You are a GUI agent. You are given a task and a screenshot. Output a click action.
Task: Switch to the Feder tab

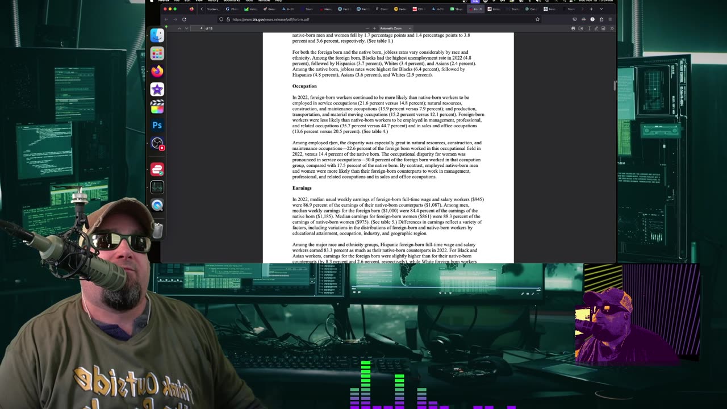(x=400, y=9)
